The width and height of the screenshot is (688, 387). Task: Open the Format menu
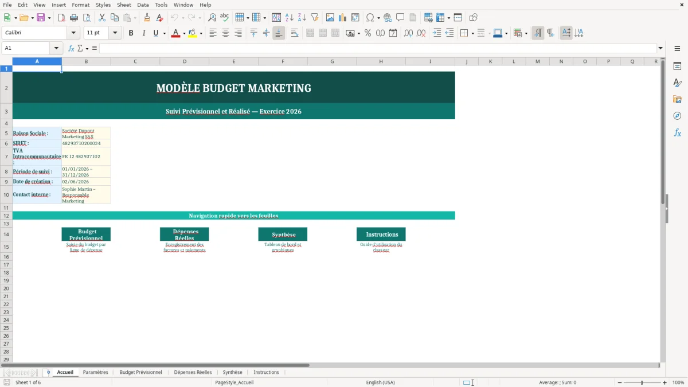[80, 5]
